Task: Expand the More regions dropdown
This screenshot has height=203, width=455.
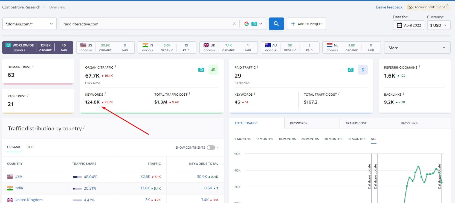Action: click(417, 48)
